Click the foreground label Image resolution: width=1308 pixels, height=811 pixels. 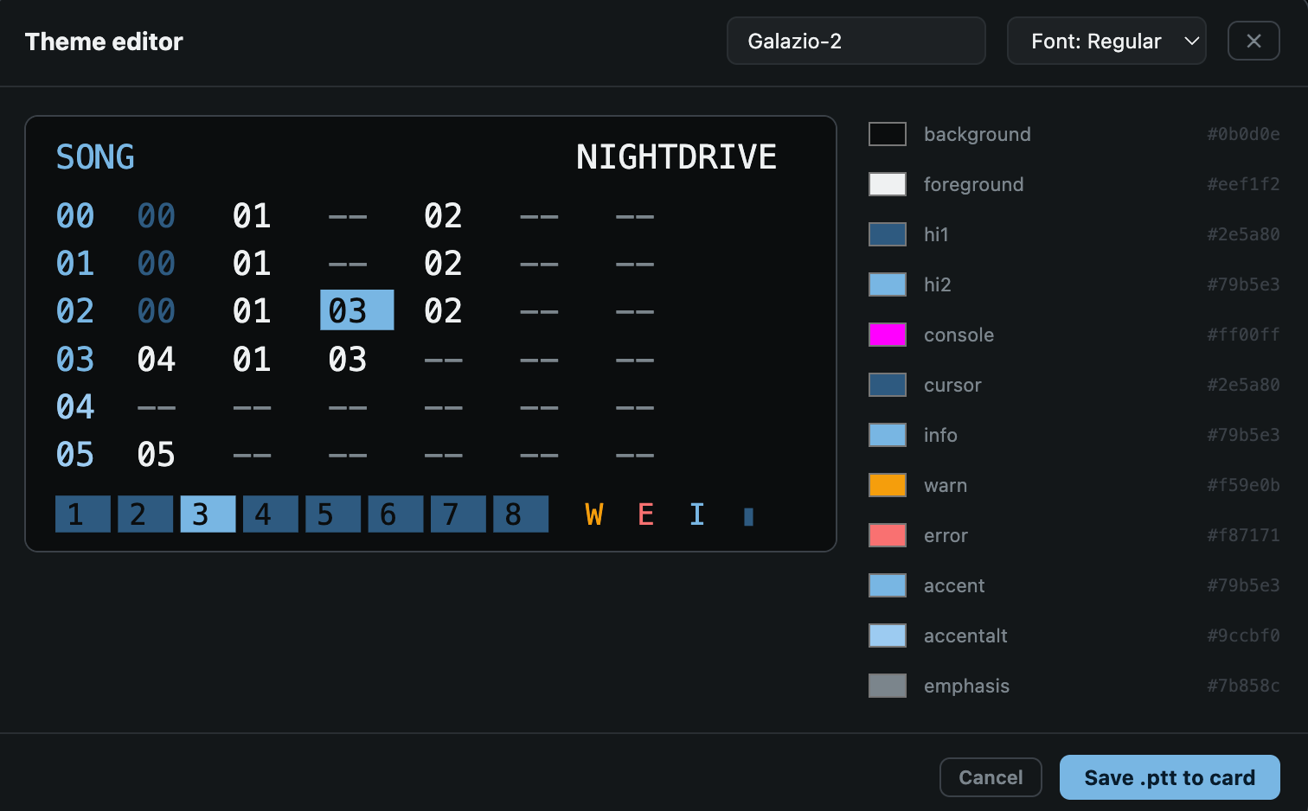pyautogui.click(x=974, y=184)
